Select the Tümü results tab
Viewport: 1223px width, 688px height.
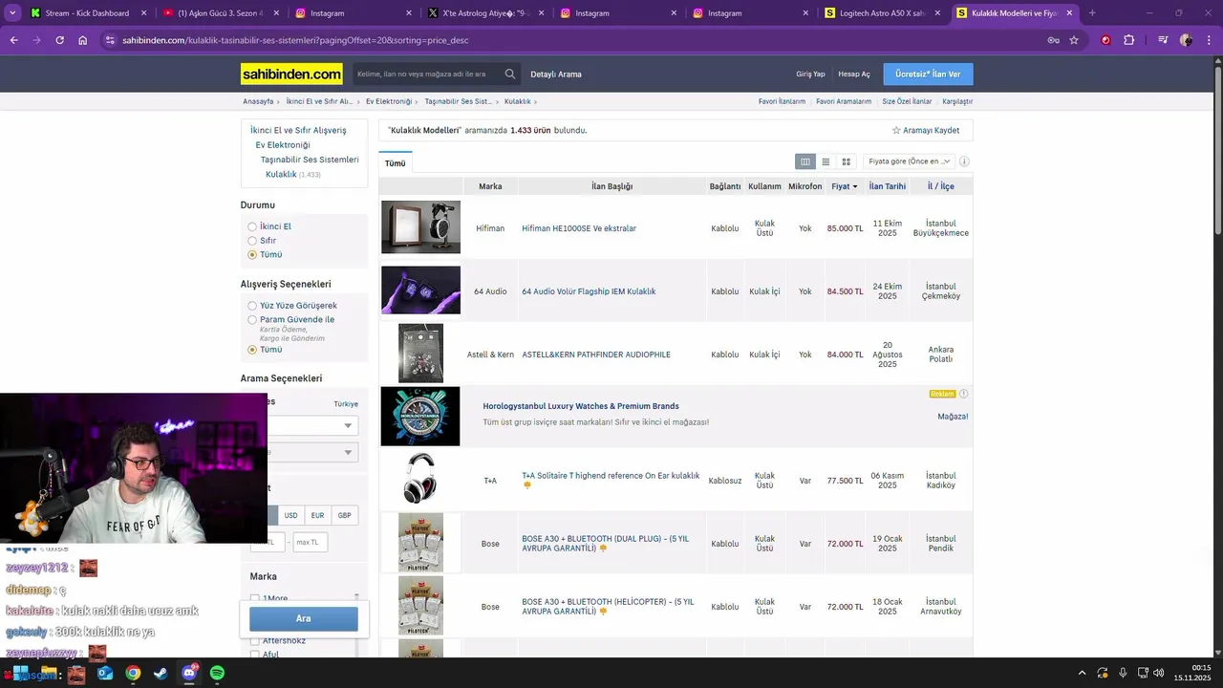396,163
